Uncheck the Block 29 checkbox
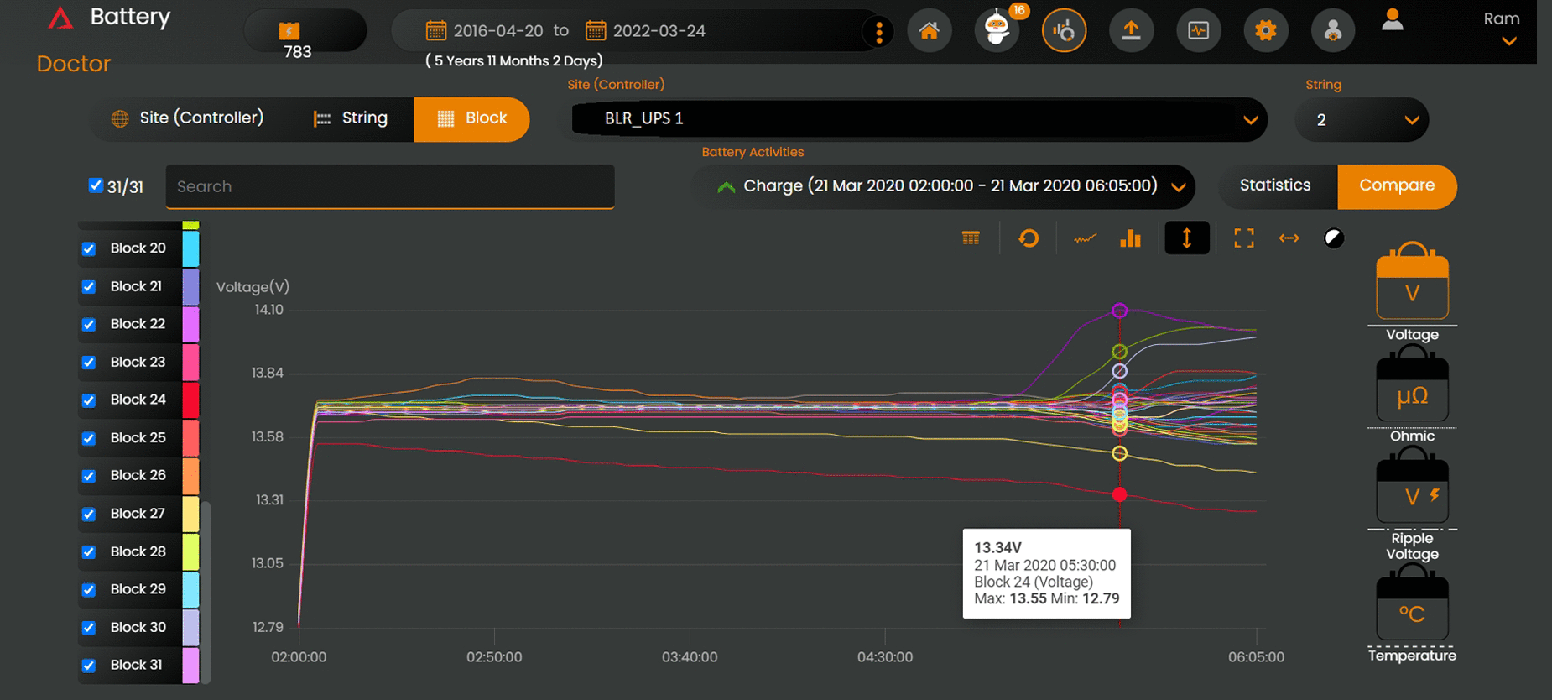This screenshot has width=1552, height=700. click(x=89, y=590)
